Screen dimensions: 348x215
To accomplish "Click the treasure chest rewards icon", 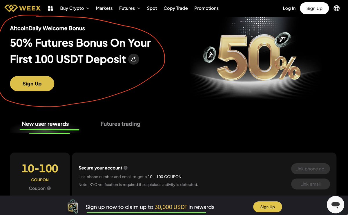I will pos(72,206).
